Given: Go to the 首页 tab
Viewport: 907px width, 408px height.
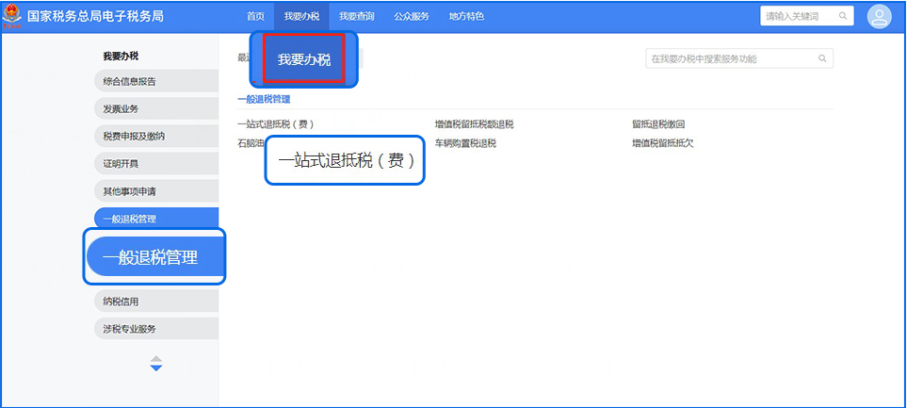Looking at the screenshot, I should [255, 16].
